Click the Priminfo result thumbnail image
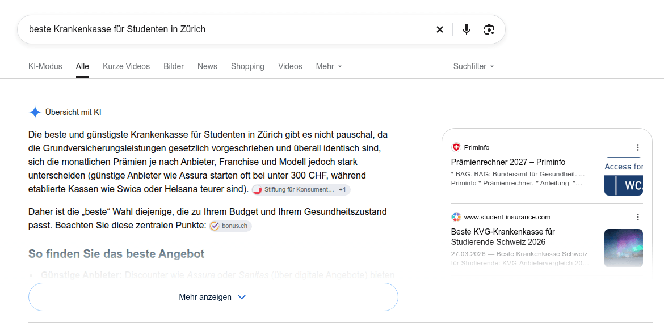The image size is (664, 323). pos(623,176)
